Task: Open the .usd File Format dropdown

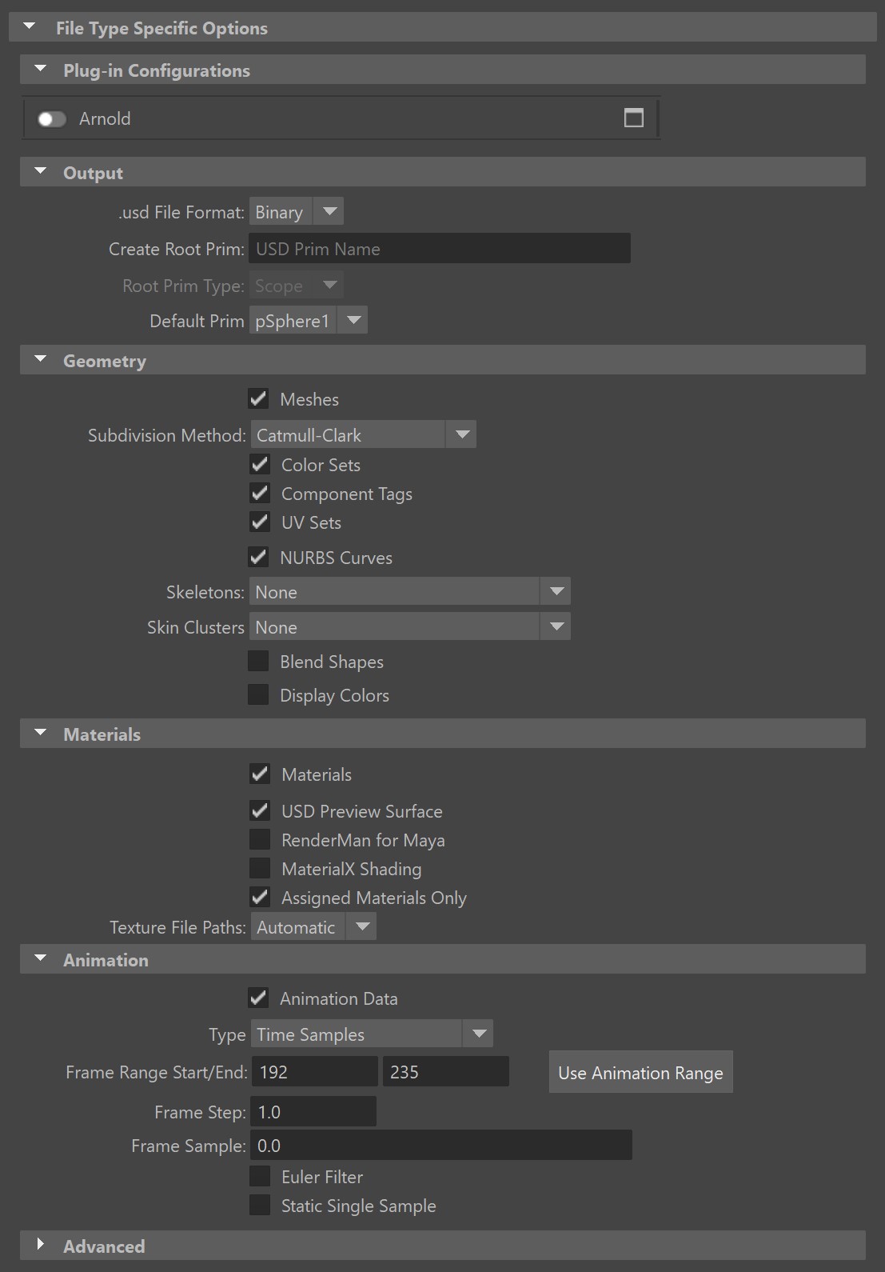Action: coord(297,212)
